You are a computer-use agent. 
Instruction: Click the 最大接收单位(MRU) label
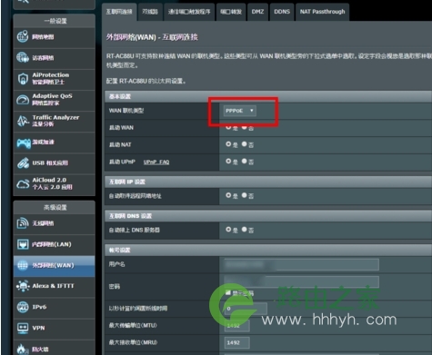(133, 342)
